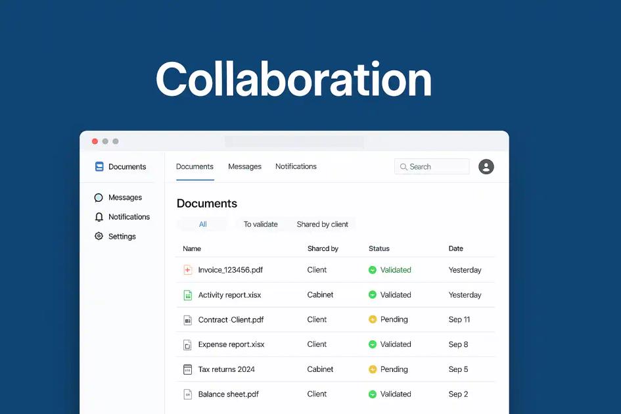Click the Invoice_123456.pdf file icon
Screen dimensions: 621x414
[x=188, y=270]
